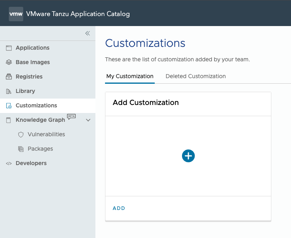Image resolution: width=291 pixels, height=238 pixels.
Task: Click the Customizations file-gear icon
Action: (x=9, y=105)
